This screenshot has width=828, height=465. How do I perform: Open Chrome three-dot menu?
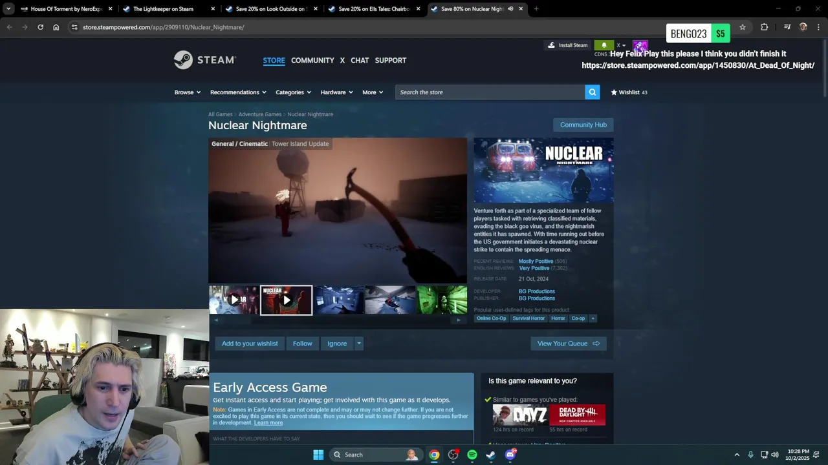tap(818, 27)
